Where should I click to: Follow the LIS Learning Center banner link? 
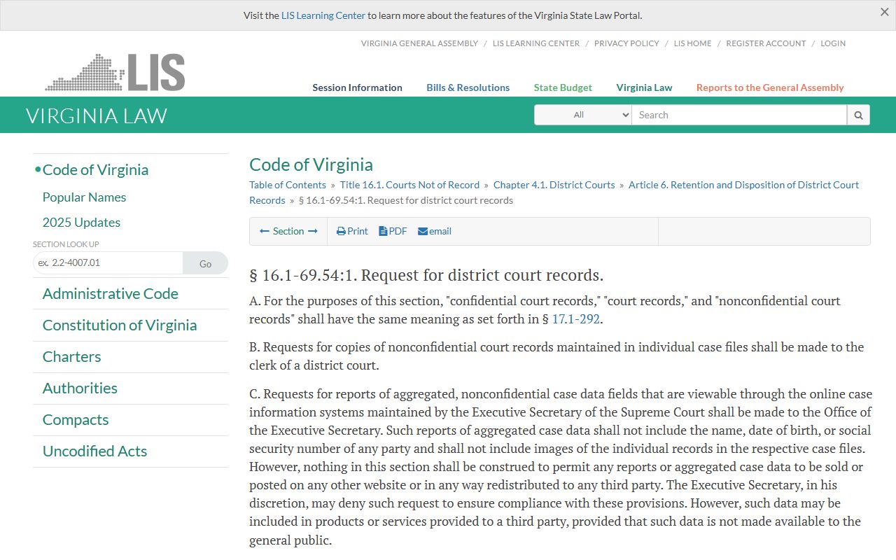[x=323, y=15]
